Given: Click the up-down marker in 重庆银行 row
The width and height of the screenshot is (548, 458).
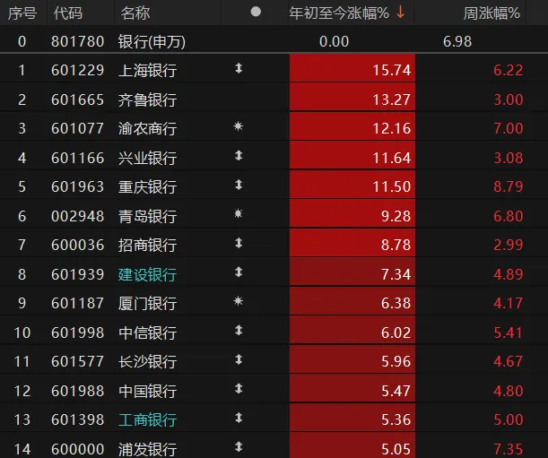Looking at the screenshot, I should tap(239, 185).
